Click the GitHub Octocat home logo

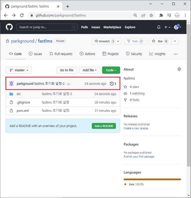[x=9, y=27]
